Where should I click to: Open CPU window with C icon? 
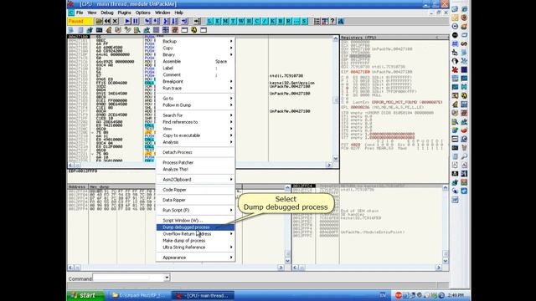257,21
